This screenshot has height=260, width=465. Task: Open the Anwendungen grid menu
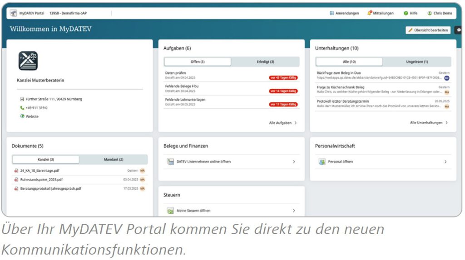click(344, 13)
